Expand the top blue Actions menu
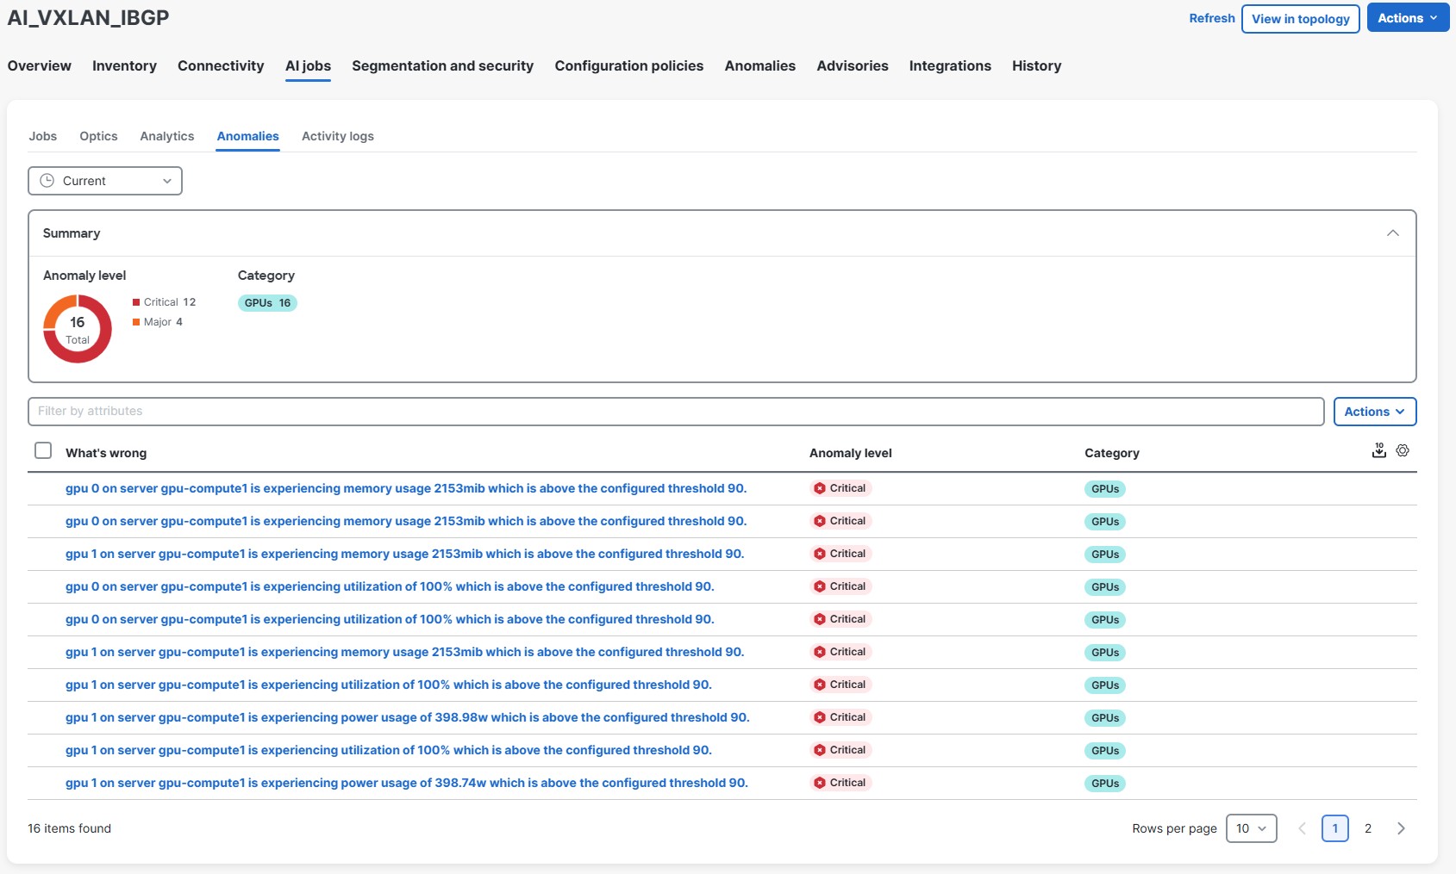Screen dimensions: 1456x874 tap(1407, 18)
